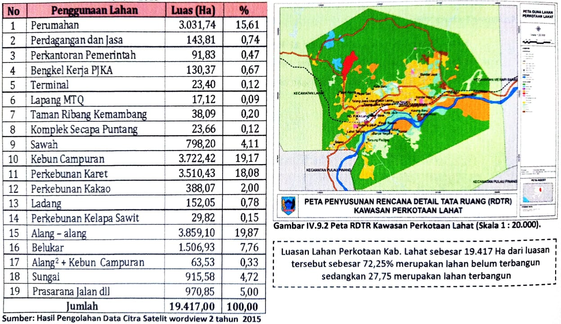Click the Luas (Ha) column header
561x324 pixels.
195,10
